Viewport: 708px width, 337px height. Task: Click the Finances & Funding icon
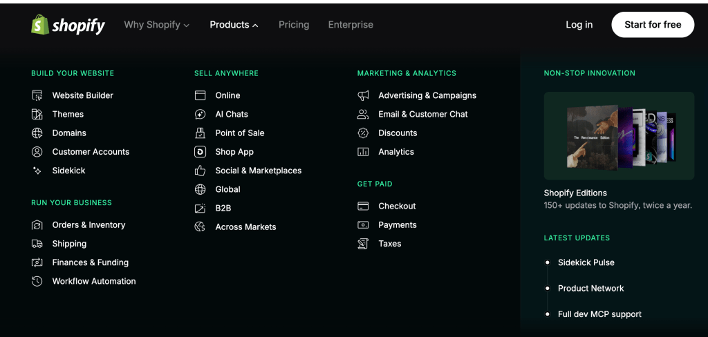(37, 262)
